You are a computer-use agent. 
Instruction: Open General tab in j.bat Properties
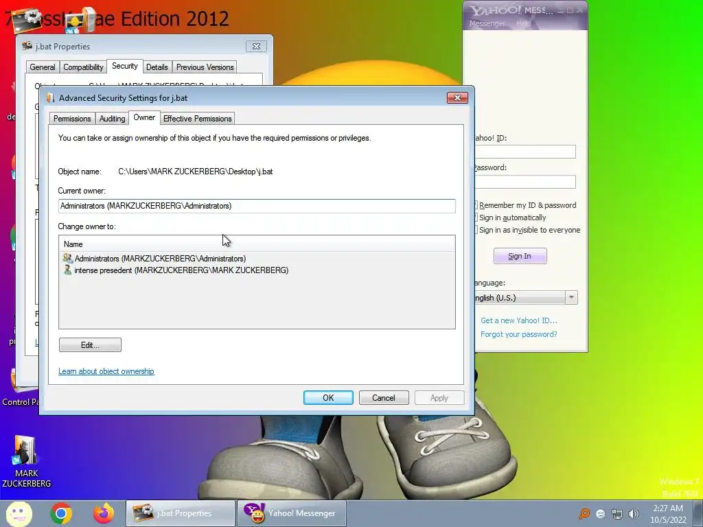pyautogui.click(x=43, y=67)
